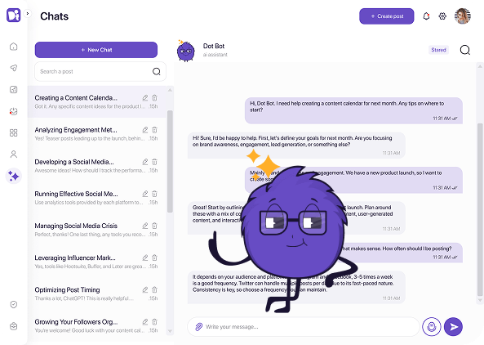Screen dimensions: 484x345
Task: Expand the sidebar with the chevron arrow
Action: [28, 14]
